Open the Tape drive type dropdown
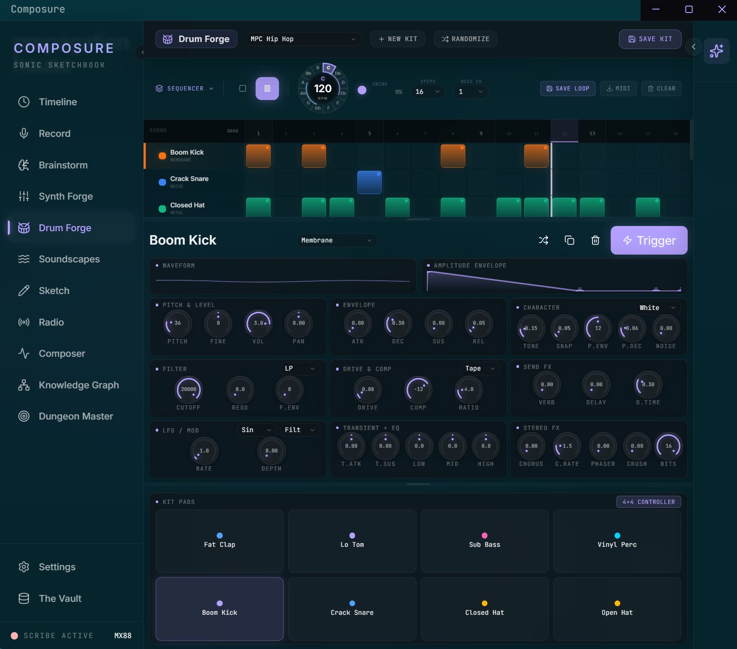The width and height of the screenshot is (737, 649). [480, 368]
